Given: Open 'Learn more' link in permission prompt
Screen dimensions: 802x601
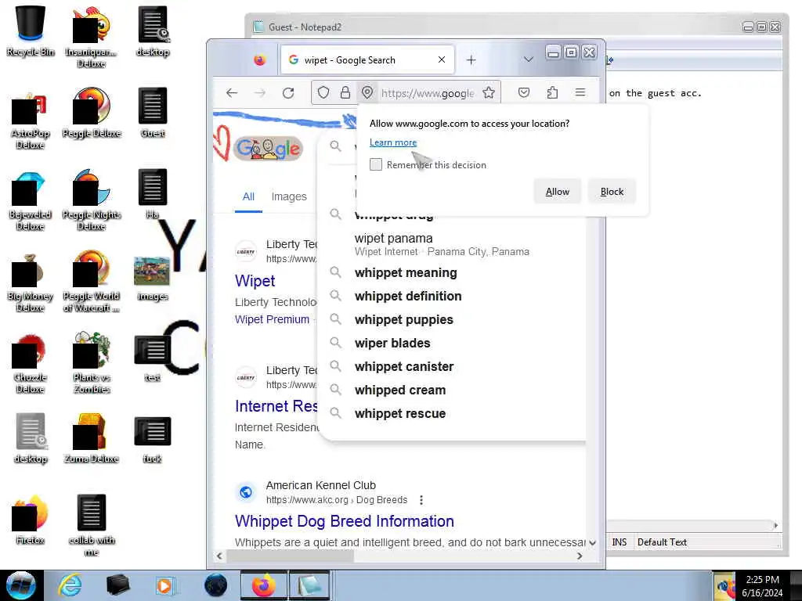Looking at the screenshot, I should [x=393, y=142].
